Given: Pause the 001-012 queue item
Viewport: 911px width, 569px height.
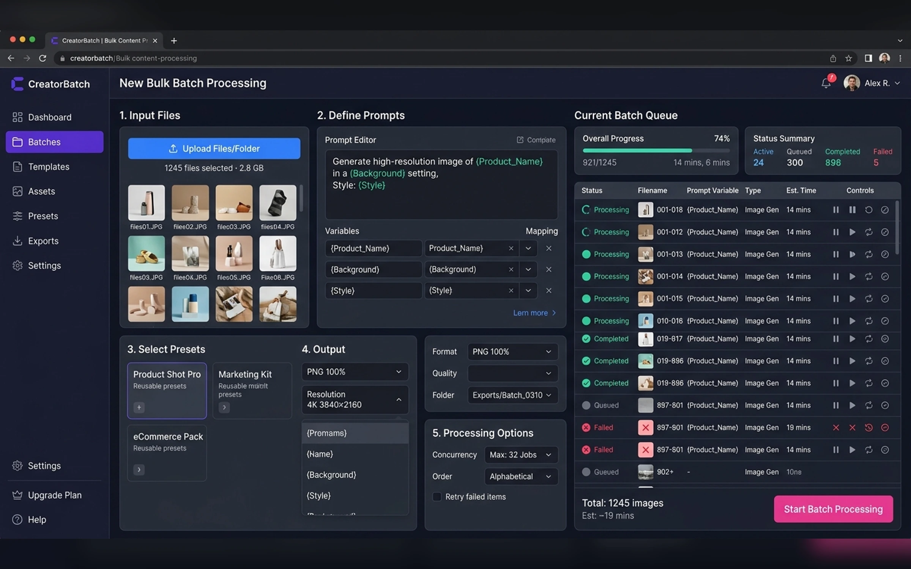Looking at the screenshot, I should point(836,232).
